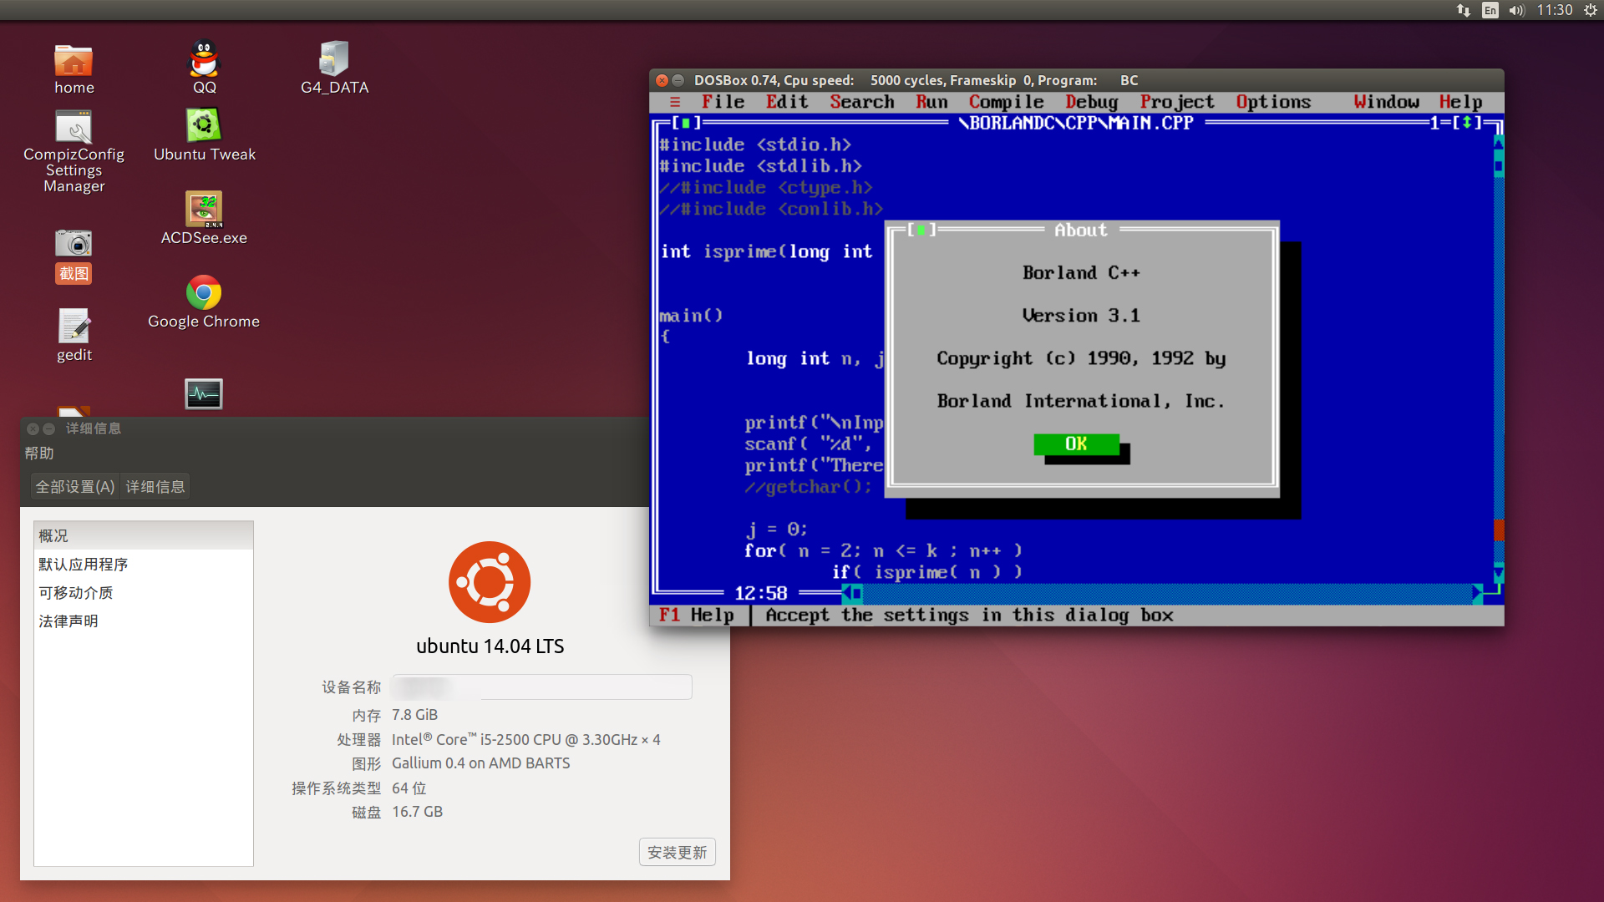1604x902 pixels.
Task: Confirm the About dialog with OK
Action: point(1076,443)
